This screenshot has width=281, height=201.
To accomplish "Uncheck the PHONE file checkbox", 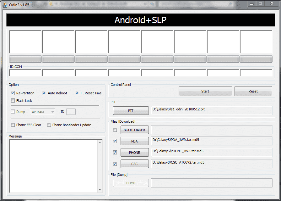I will click(115, 152).
